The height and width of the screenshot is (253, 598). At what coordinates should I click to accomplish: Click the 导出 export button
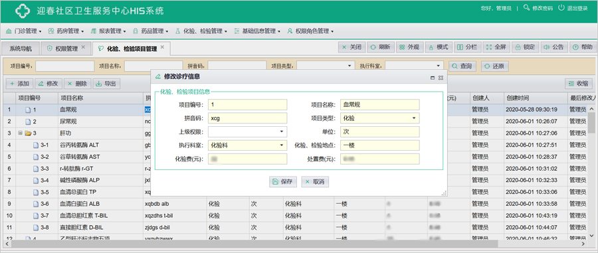(106, 84)
